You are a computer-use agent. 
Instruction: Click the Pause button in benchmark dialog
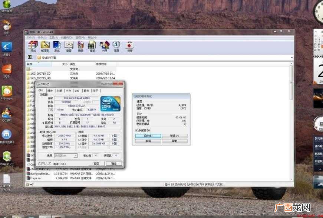coord(174,136)
